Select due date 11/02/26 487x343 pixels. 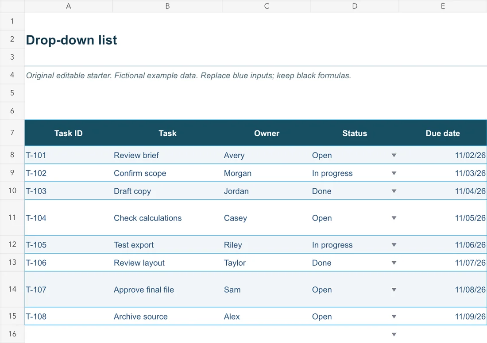pos(443,155)
